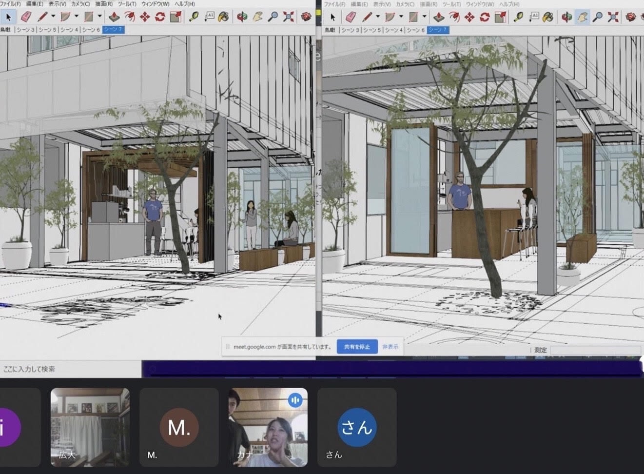Image resolution: width=644 pixels, height=474 pixels.
Task: Click the 共有を停止 button
Action: point(357,347)
